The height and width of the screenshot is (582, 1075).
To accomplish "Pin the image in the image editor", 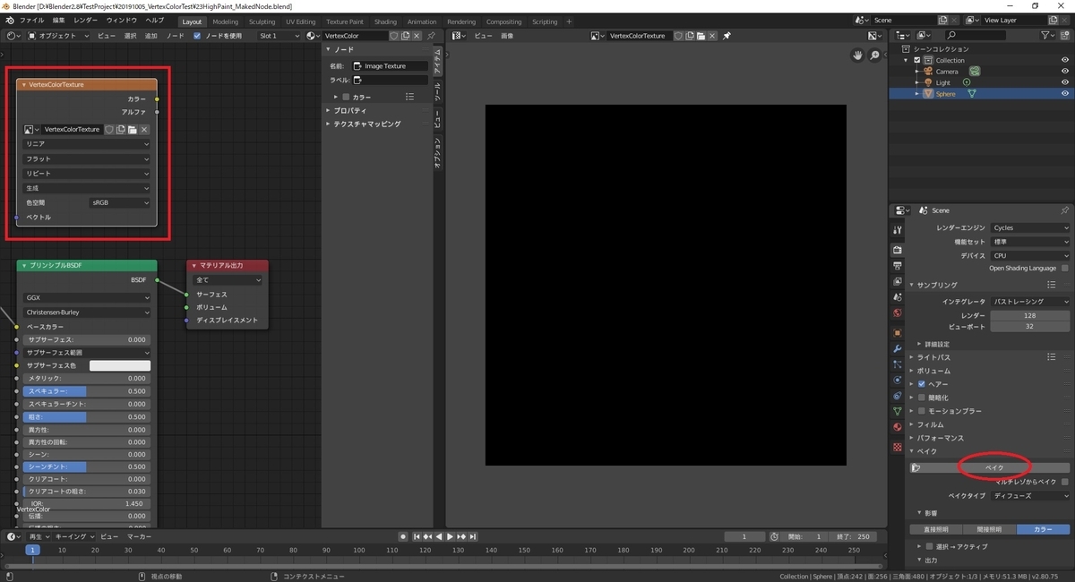I will pyautogui.click(x=727, y=36).
